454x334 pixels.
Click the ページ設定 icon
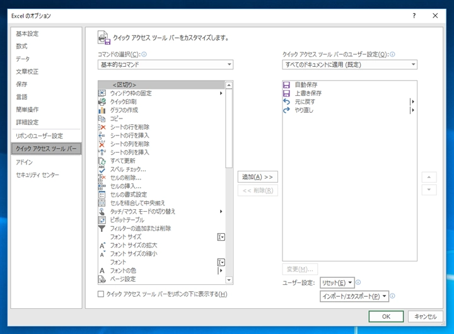tap(102, 279)
